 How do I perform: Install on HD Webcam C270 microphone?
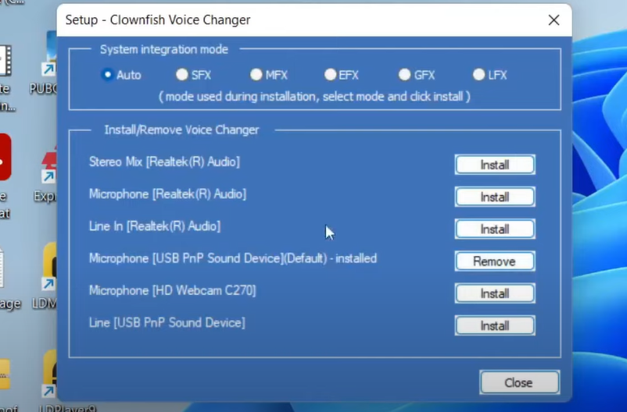(495, 293)
